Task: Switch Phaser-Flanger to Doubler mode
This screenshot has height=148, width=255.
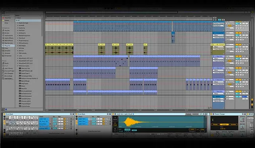Action: pos(234,125)
